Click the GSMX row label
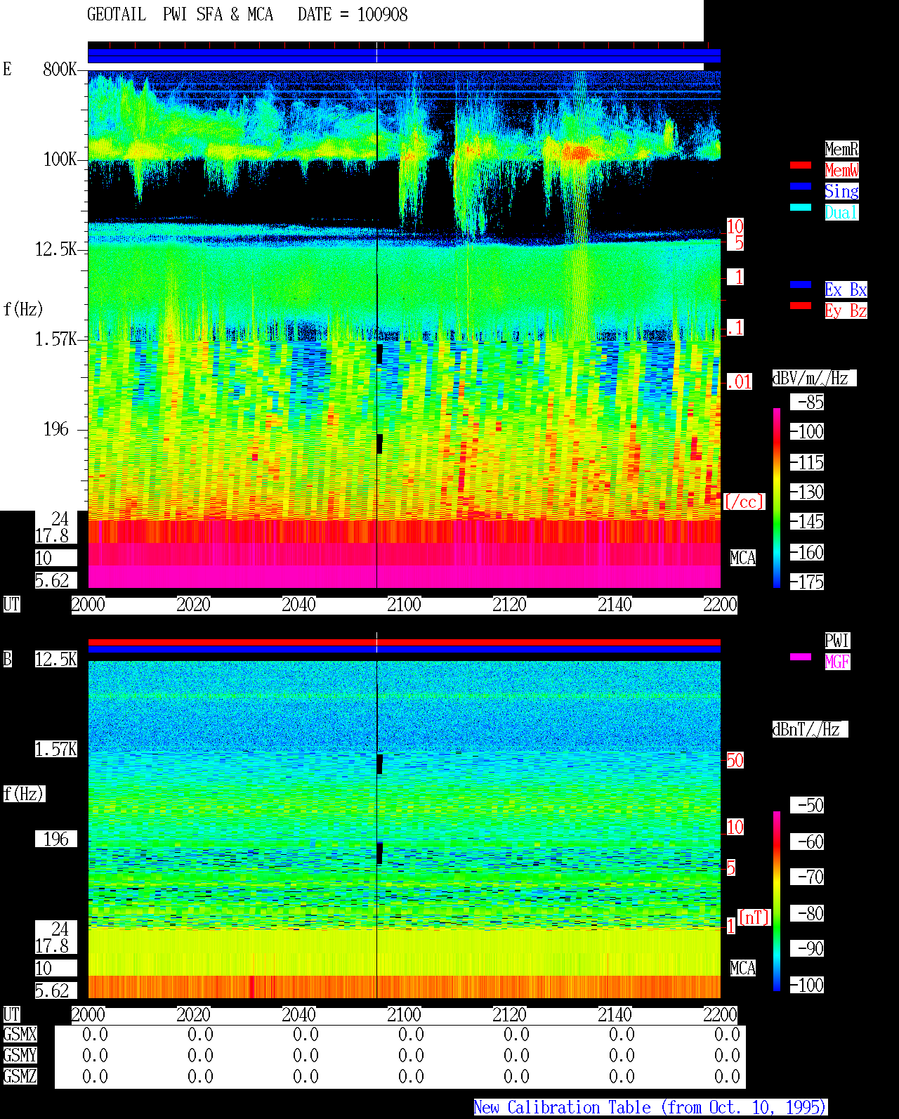This screenshot has height=1119, width=899. 20,1034
